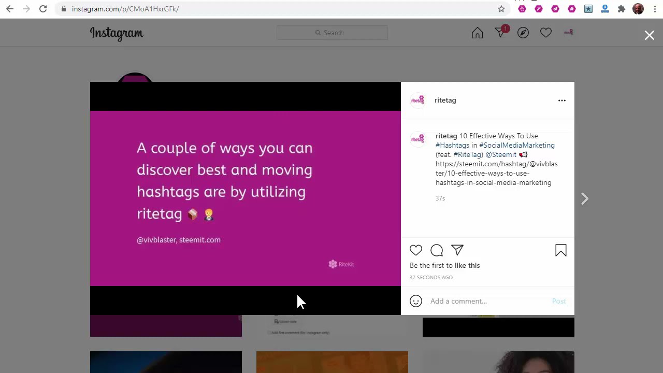The image size is (663, 373).
Task: Reload the Instagram page
Action: pos(43,9)
